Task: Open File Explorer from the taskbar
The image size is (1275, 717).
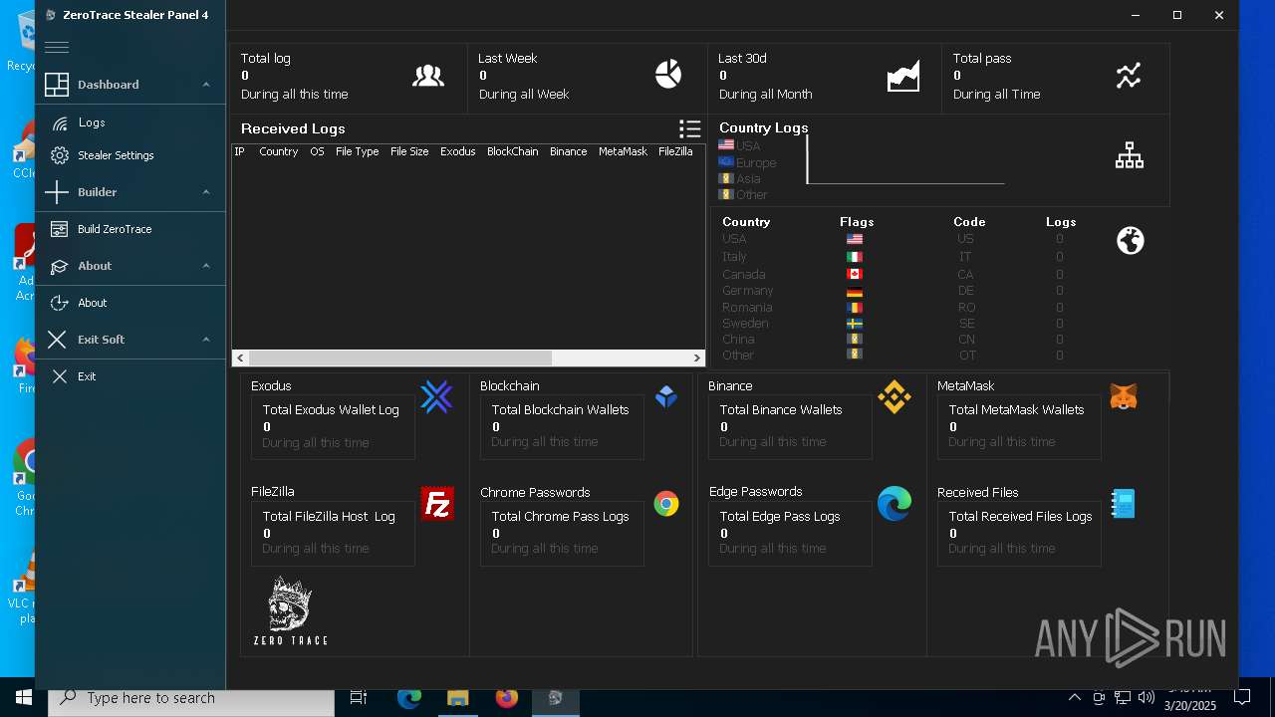Action: point(457,698)
